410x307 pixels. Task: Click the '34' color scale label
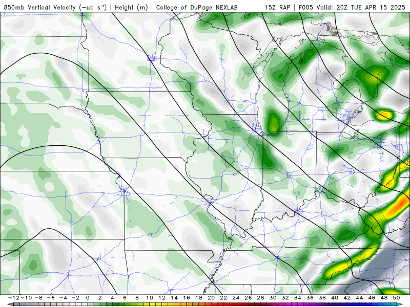(x=298, y=298)
